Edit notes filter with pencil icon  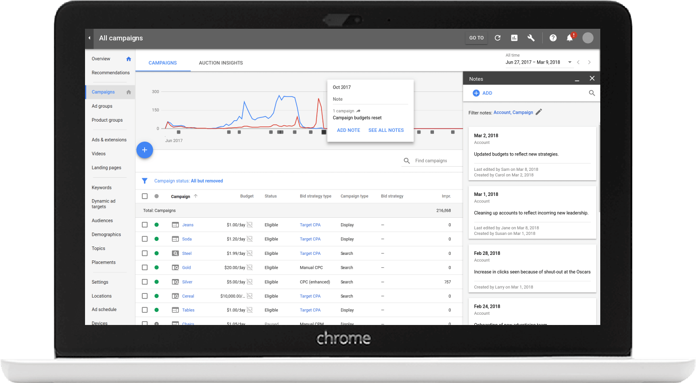tap(539, 112)
